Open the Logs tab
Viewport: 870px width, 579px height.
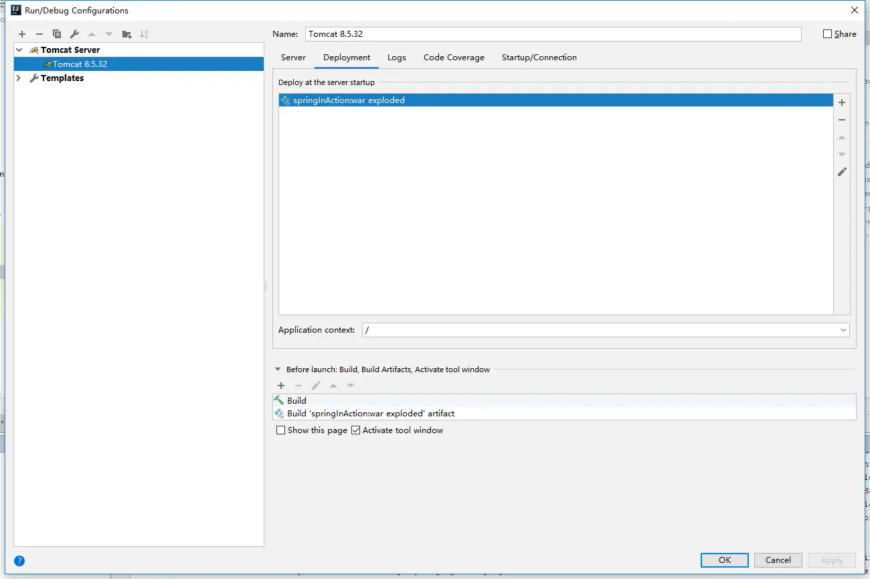(397, 58)
